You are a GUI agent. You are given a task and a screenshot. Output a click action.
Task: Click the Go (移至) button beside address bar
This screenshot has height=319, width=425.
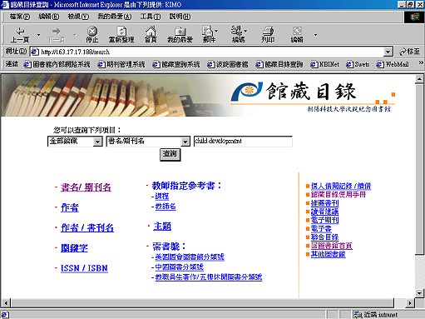click(x=409, y=52)
